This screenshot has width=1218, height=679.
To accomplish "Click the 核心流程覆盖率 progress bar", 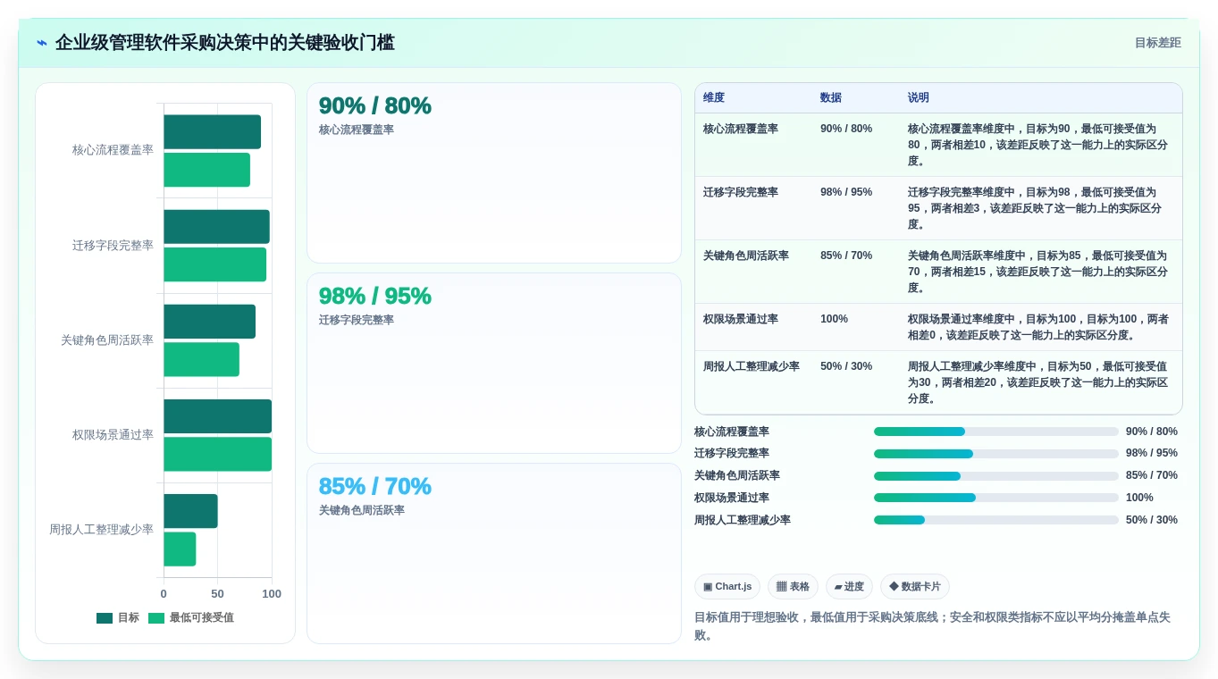I will [x=996, y=432].
